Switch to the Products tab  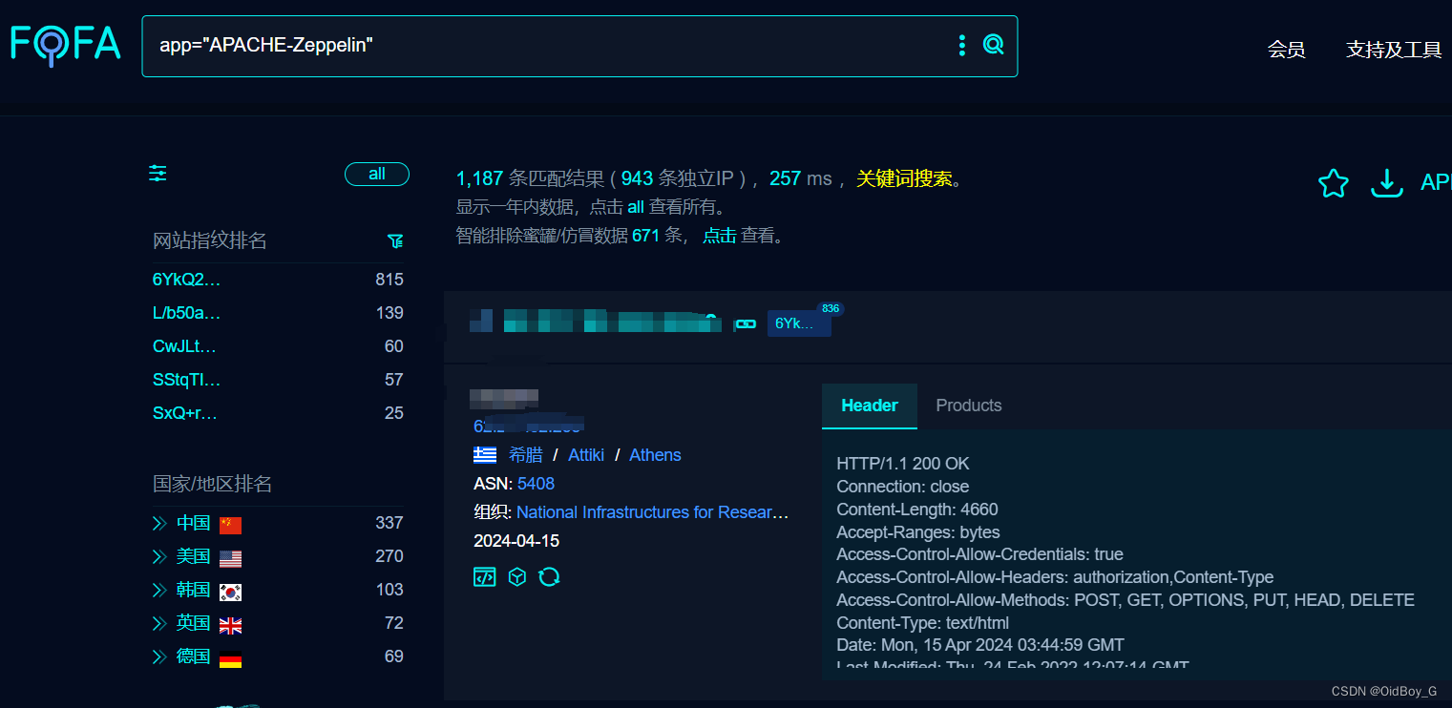(x=969, y=406)
